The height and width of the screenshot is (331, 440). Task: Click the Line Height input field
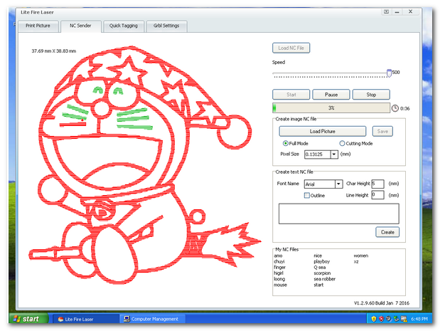coord(377,195)
